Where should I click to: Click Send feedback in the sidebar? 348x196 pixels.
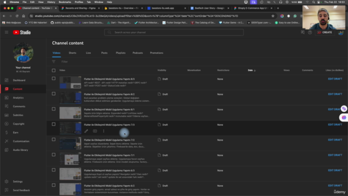tap(21, 190)
